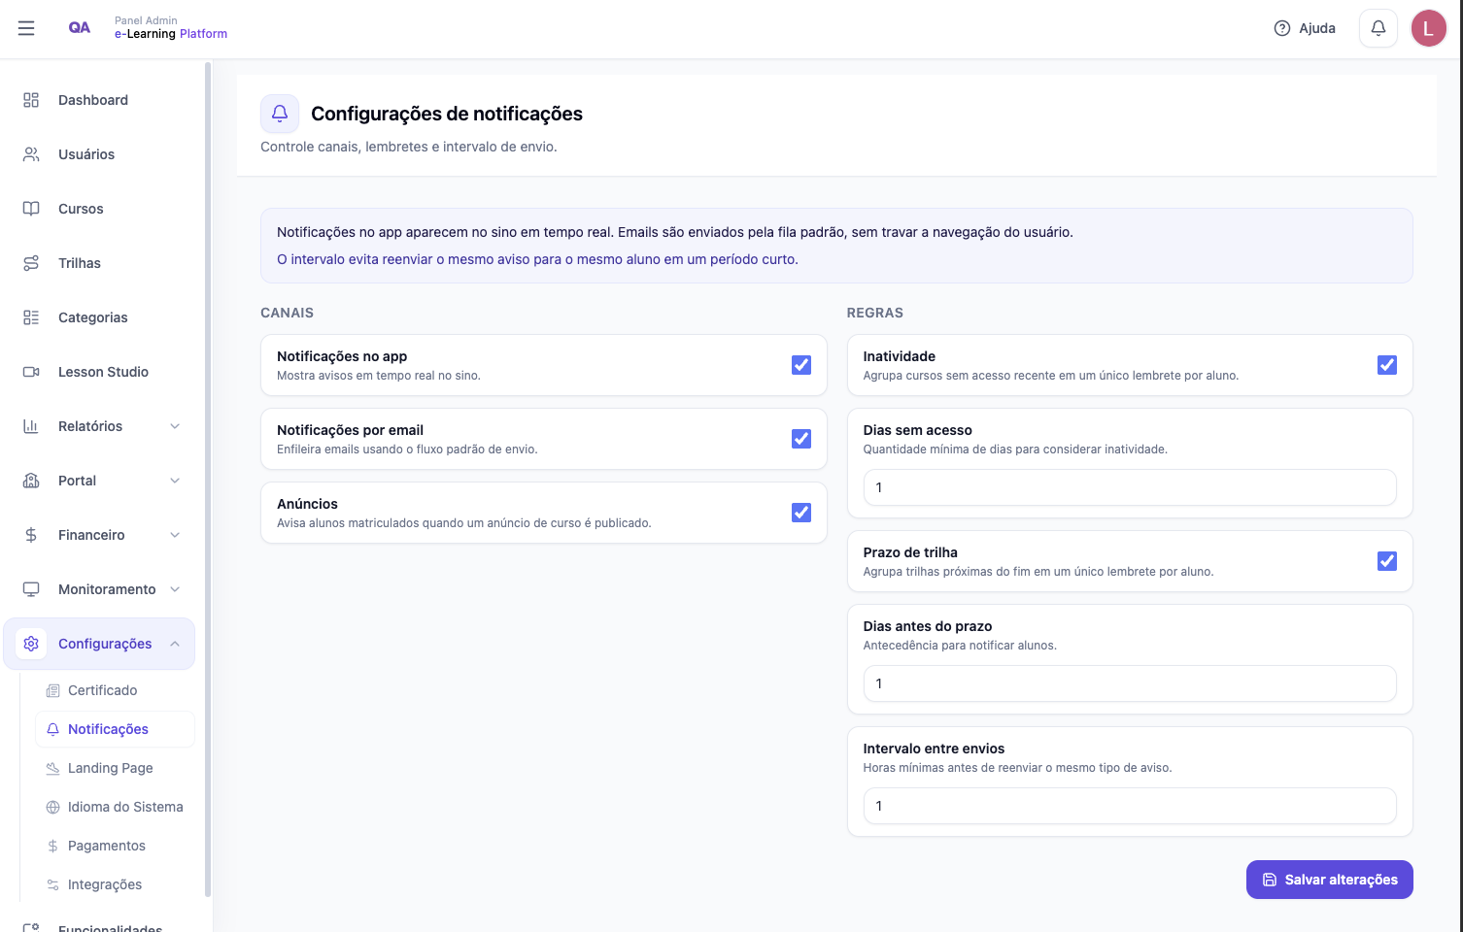
Task: Open Dashboard from the sidebar
Action: coord(99,100)
